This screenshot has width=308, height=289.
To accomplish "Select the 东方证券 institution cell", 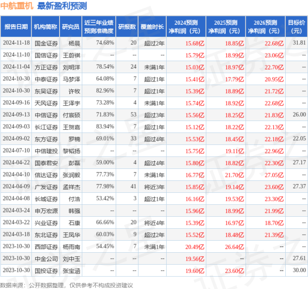I will (46, 139).
